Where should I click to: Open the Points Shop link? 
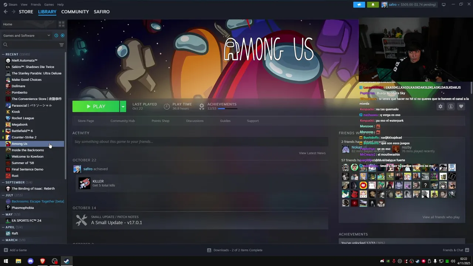[x=160, y=121]
